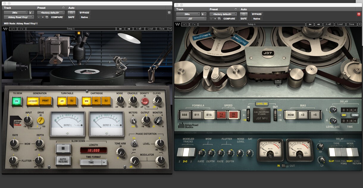Viewport: 363px width, 188px height.
Task: Click the preset copy settings icon in J37 header
Action: click(x=219, y=19)
